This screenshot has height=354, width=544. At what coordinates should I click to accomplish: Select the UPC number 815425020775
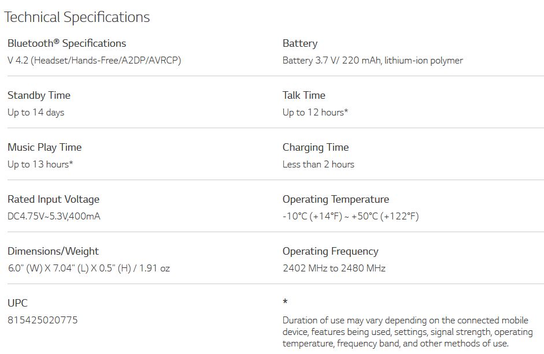(x=43, y=320)
